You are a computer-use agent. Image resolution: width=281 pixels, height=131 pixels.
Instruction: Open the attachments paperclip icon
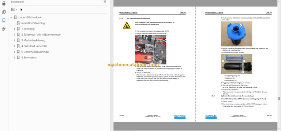click(4, 29)
